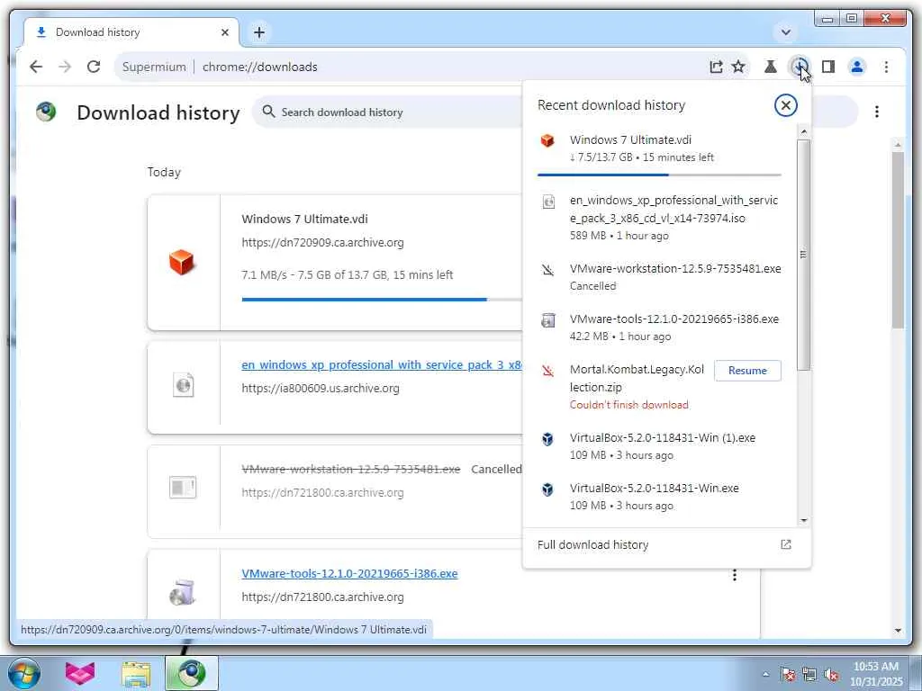The width and height of the screenshot is (922, 691).
Task: Click the muted volume tray icon
Action: pyautogui.click(x=830, y=675)
